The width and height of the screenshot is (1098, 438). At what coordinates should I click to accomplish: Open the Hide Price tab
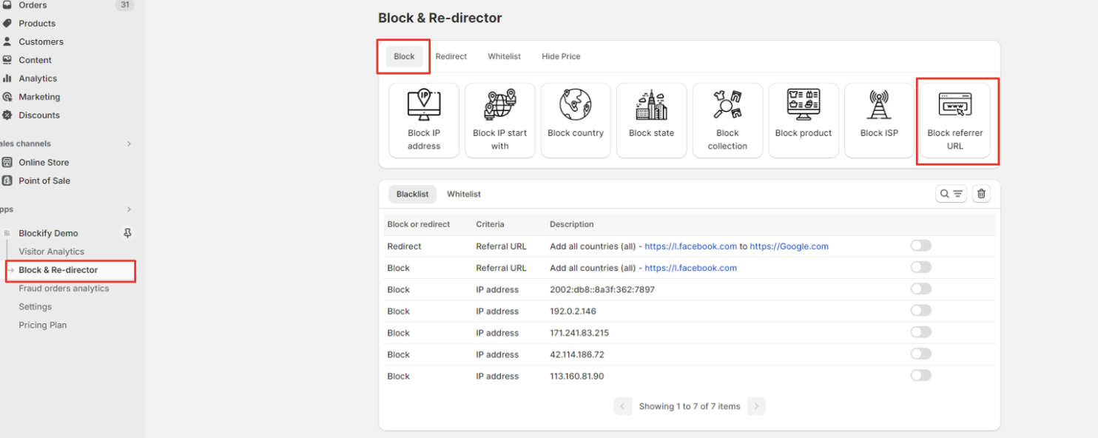pos(561,56)
